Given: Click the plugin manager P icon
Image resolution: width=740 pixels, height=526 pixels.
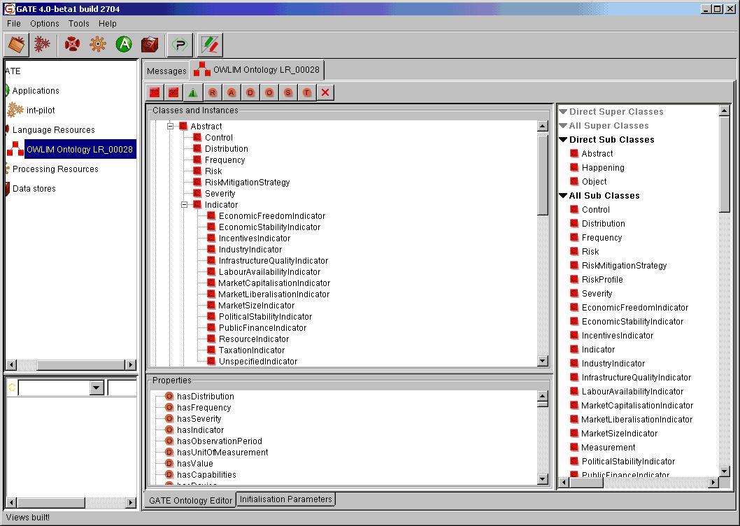Looking at the screenshot, I should point(180,45).
